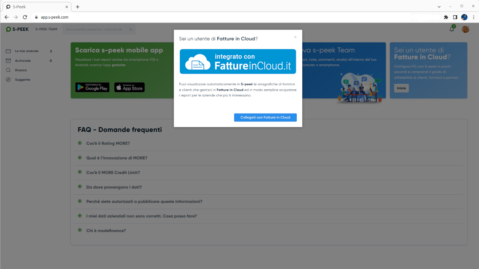Image resolution: width=479 pixels, height=269 pixels.
Task: Go forward in browser
Action: pyautogui.click(x=16, y=17)
